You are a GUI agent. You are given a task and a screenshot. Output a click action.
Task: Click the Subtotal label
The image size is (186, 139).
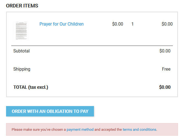point(21,51)
